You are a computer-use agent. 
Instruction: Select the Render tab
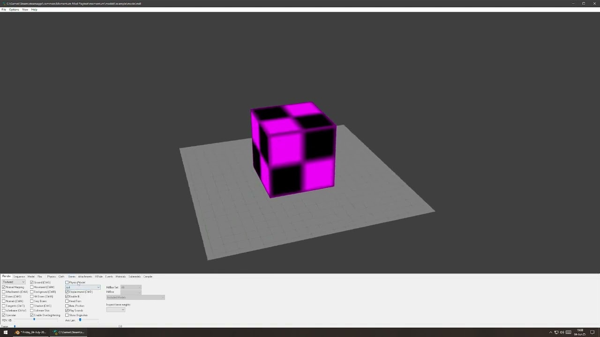pyautogui.click(x=7, y=277)
